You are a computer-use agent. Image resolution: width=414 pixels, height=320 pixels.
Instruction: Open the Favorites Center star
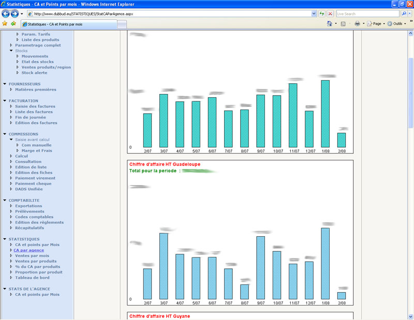5,24
